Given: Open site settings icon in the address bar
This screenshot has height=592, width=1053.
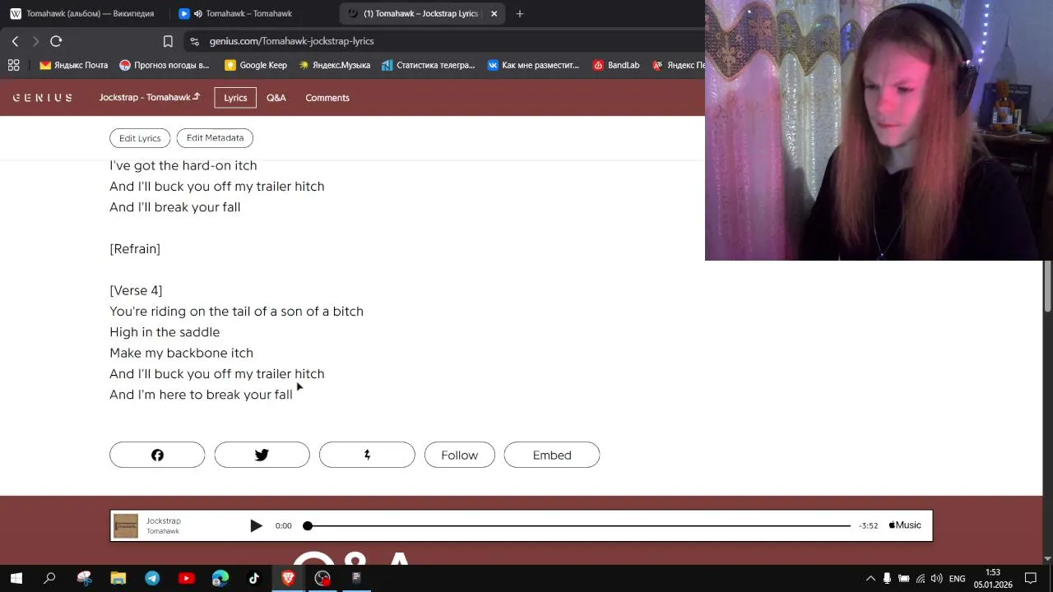Looking at the screenshot, I should click(x=194, y=41).
